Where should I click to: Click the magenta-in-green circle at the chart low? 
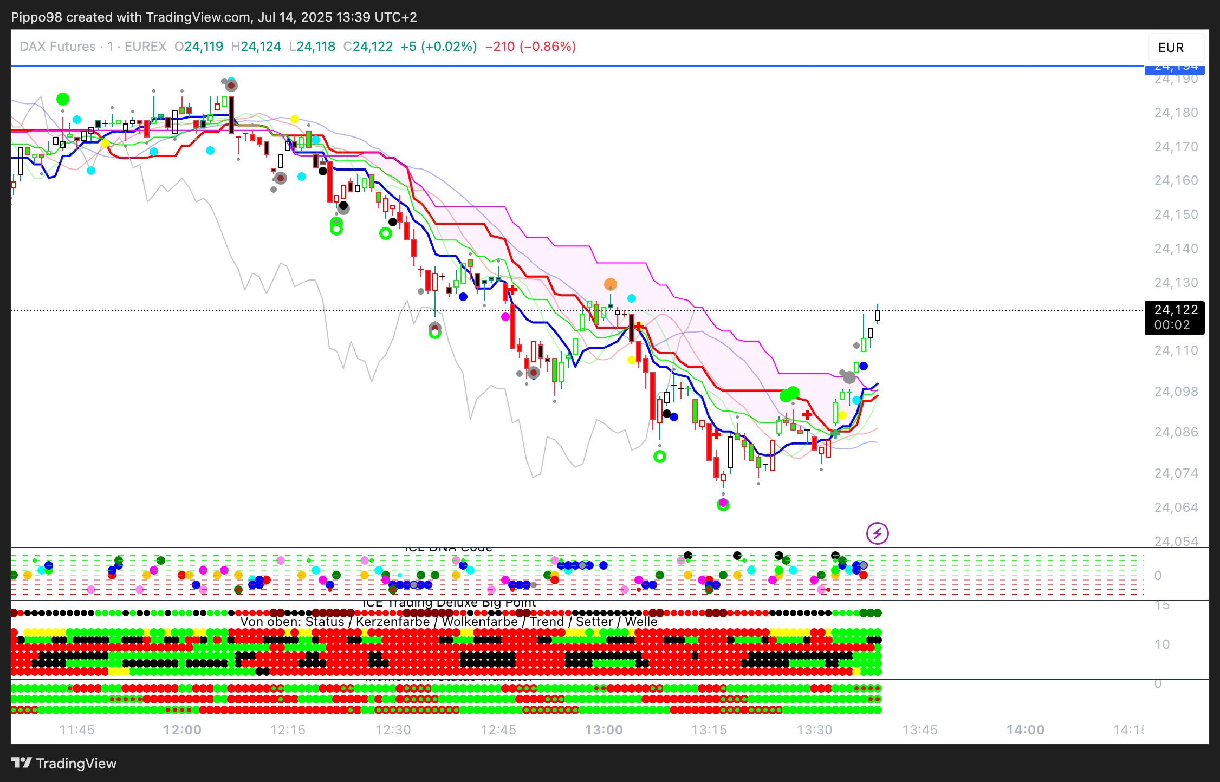[x=723, y=505]
